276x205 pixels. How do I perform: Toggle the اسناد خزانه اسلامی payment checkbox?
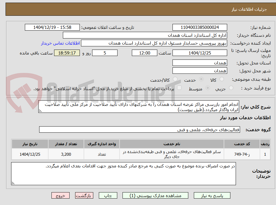click(x=179, y=88)
